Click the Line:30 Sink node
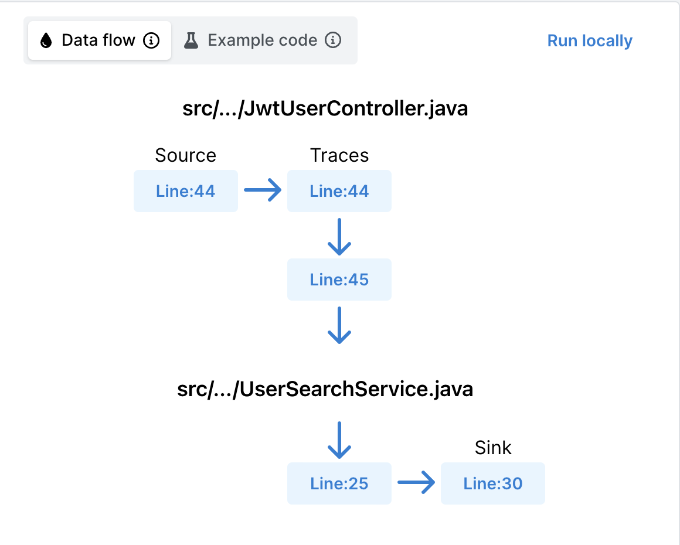 [x=492, y=483]
